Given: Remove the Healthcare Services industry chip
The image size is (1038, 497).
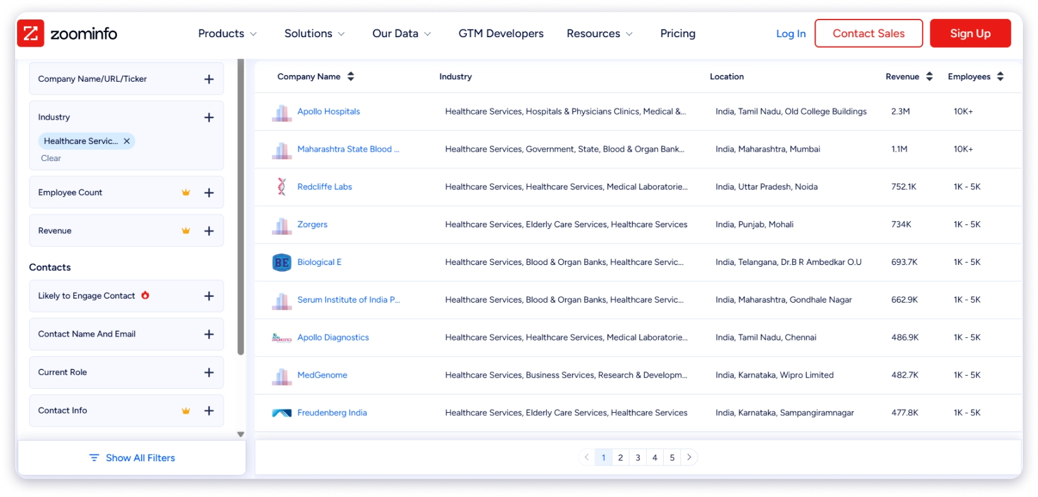Looking at the screenshot, I should 127,141.
